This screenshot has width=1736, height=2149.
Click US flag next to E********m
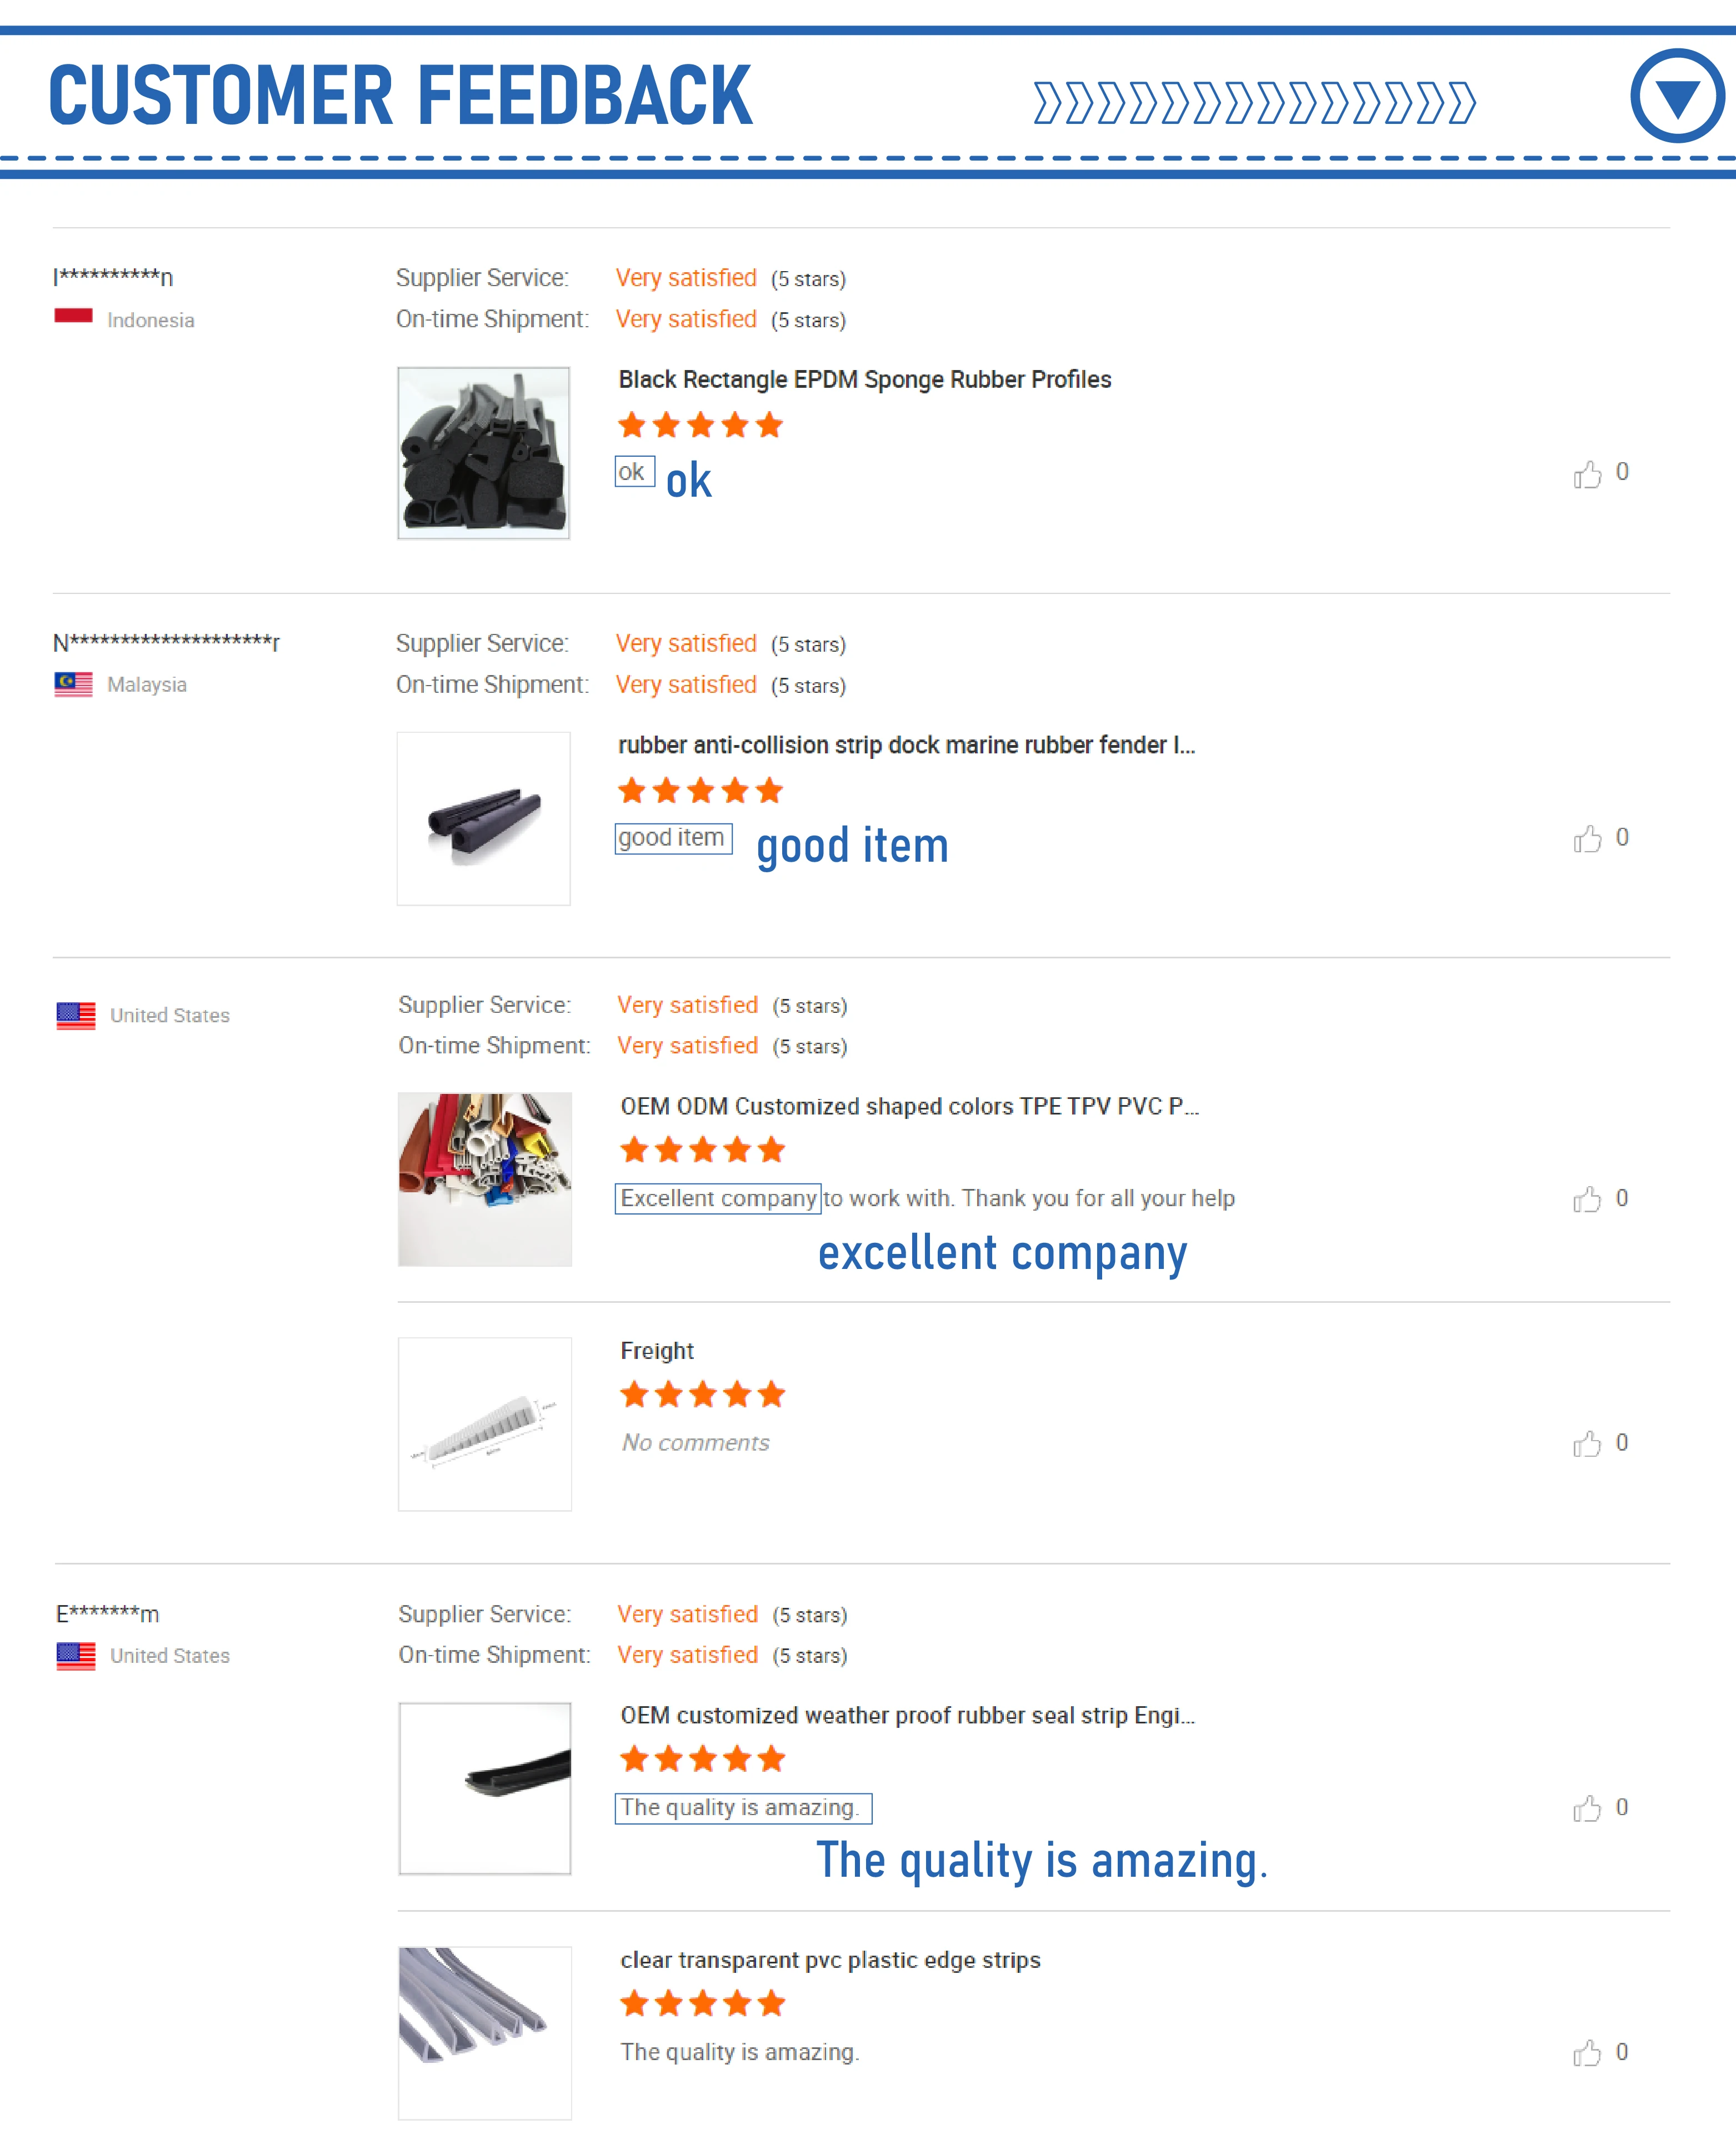(x=76, y=1656)
